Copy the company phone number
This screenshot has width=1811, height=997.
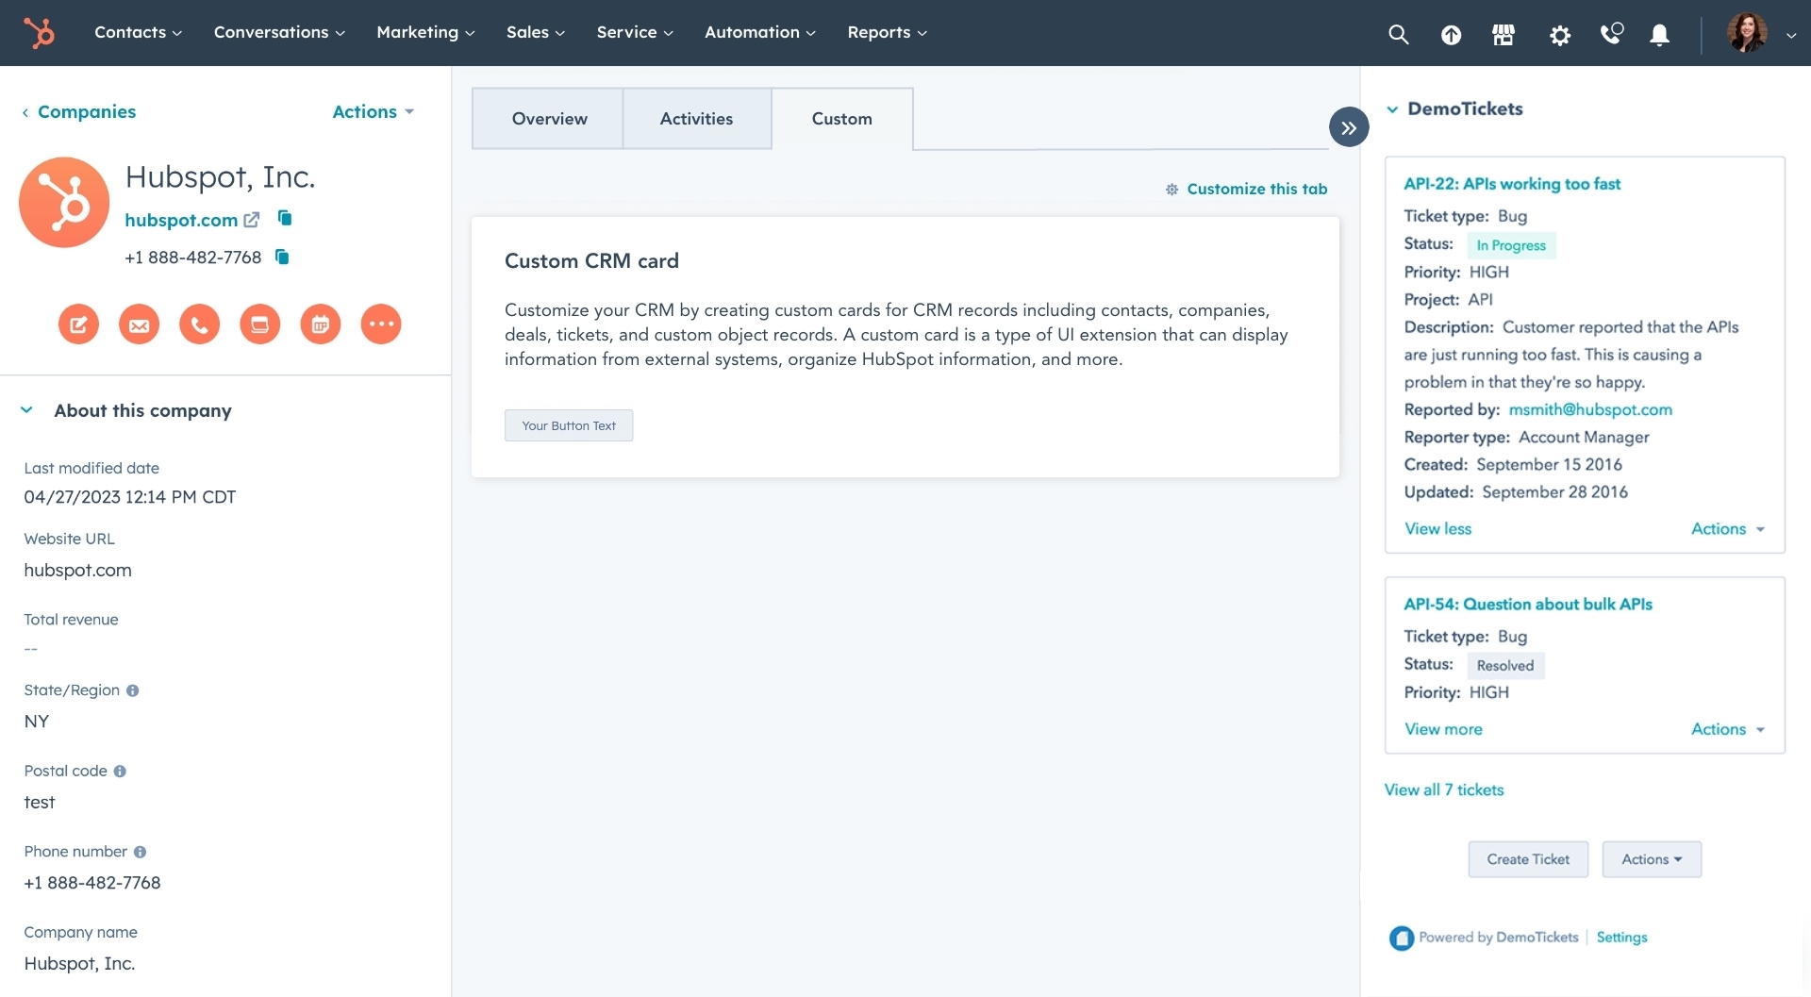(281, 257)
